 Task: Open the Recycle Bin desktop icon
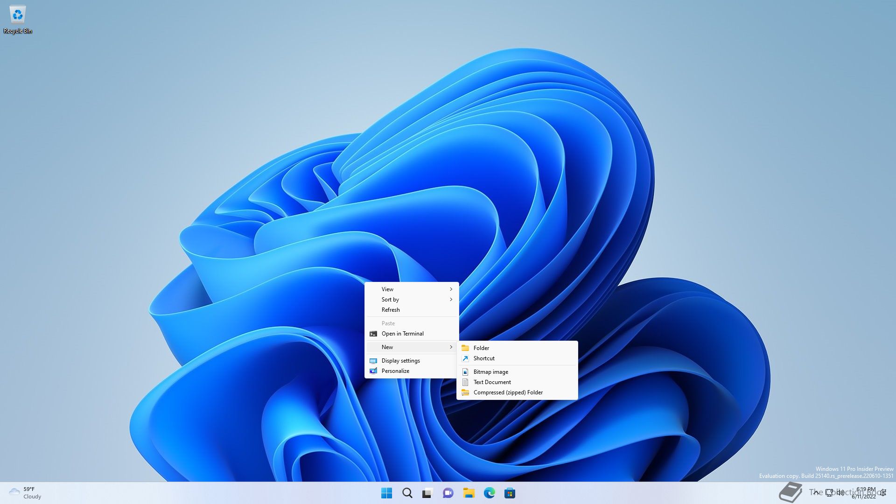(18, 20)
